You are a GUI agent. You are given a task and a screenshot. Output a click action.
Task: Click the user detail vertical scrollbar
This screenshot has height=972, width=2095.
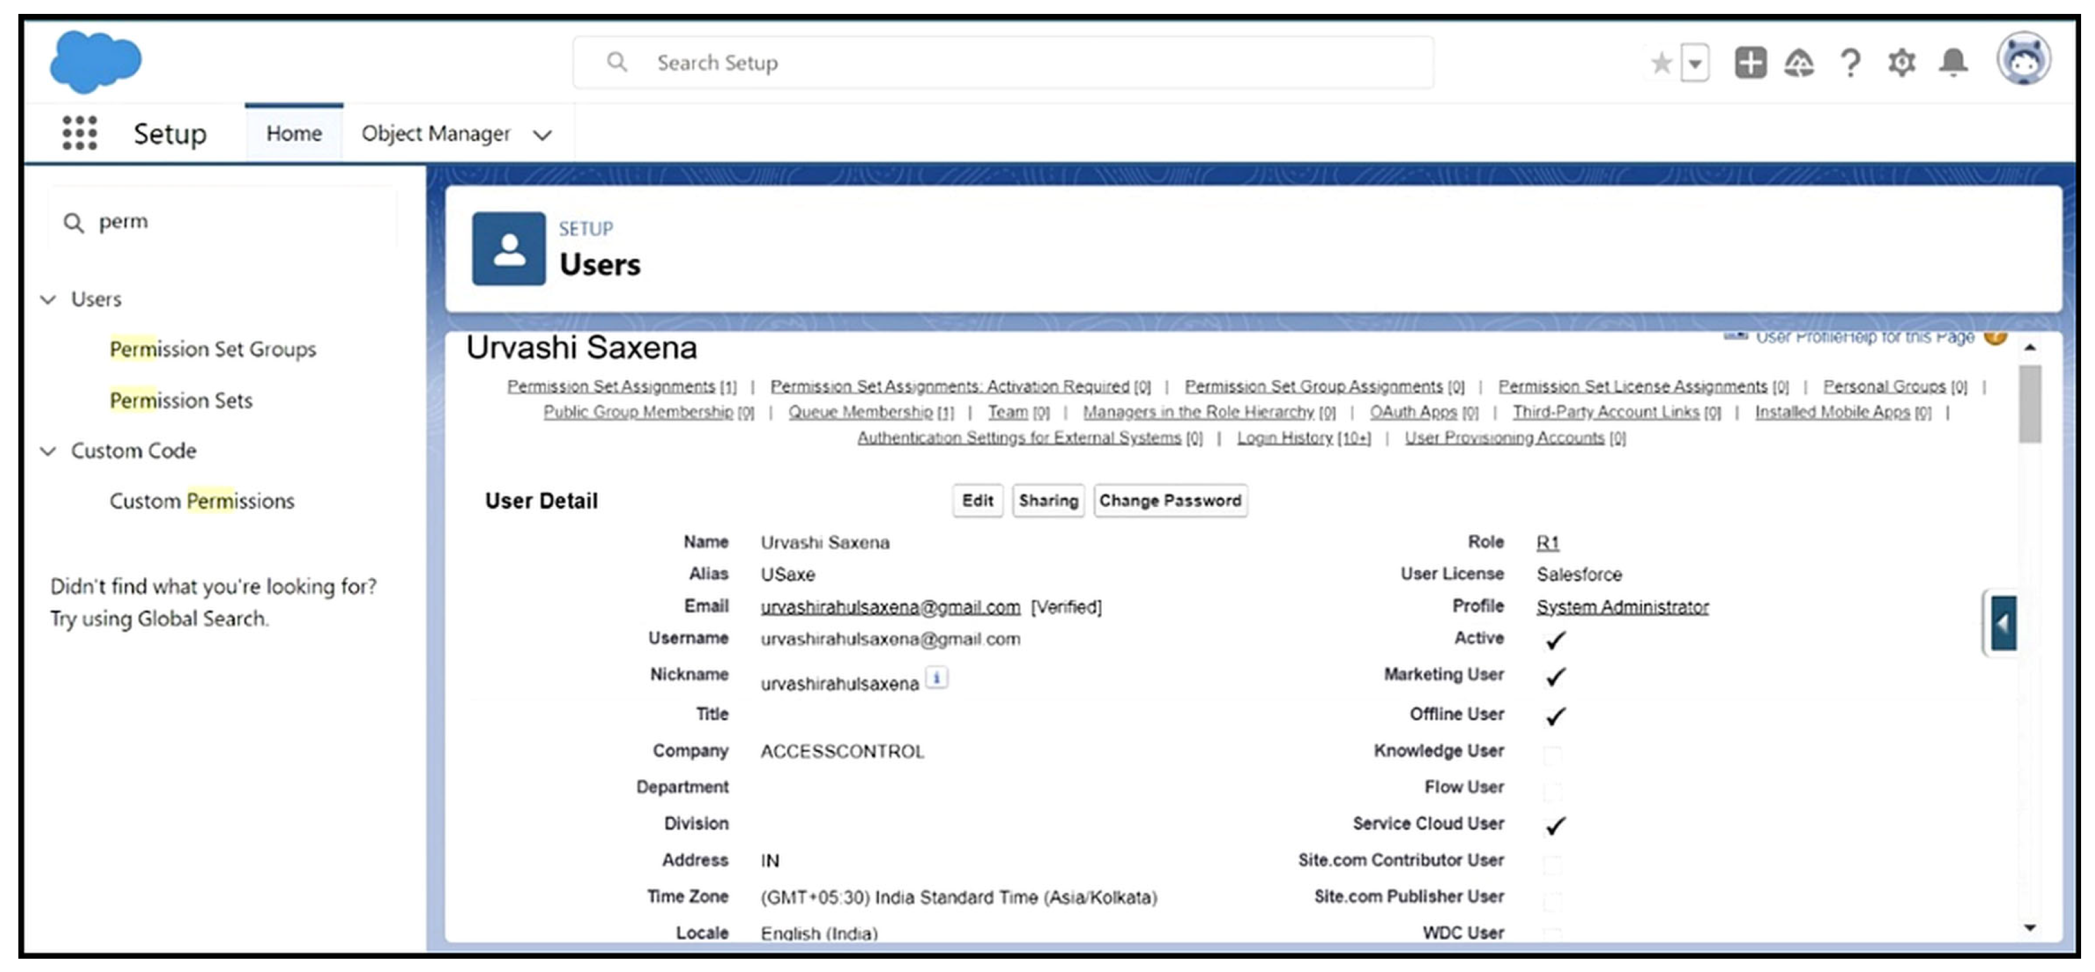(2030, 404)
